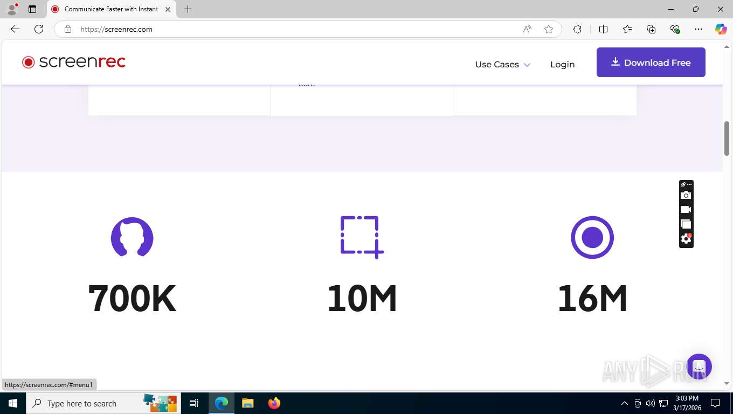The image size is (733, 414).
Task: Open the Windows Start menu
Action: 13,403
